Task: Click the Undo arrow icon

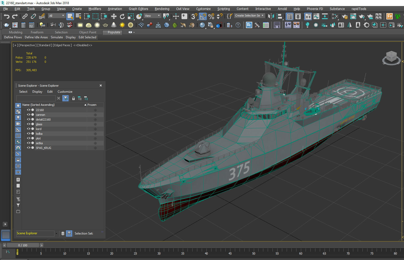Action: click(7, 17)
